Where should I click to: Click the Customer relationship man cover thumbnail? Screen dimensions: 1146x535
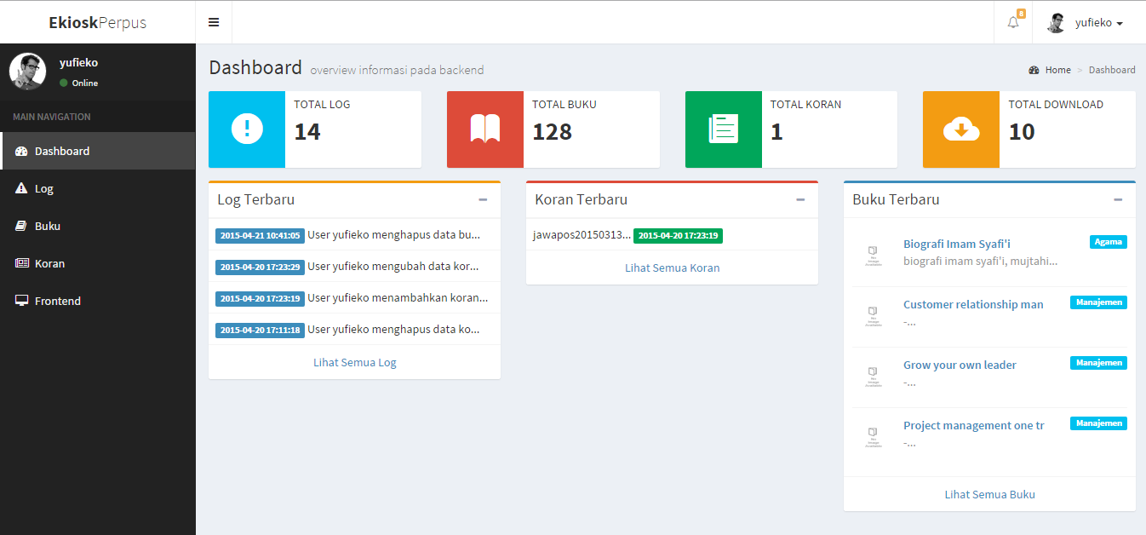(874, 316)
